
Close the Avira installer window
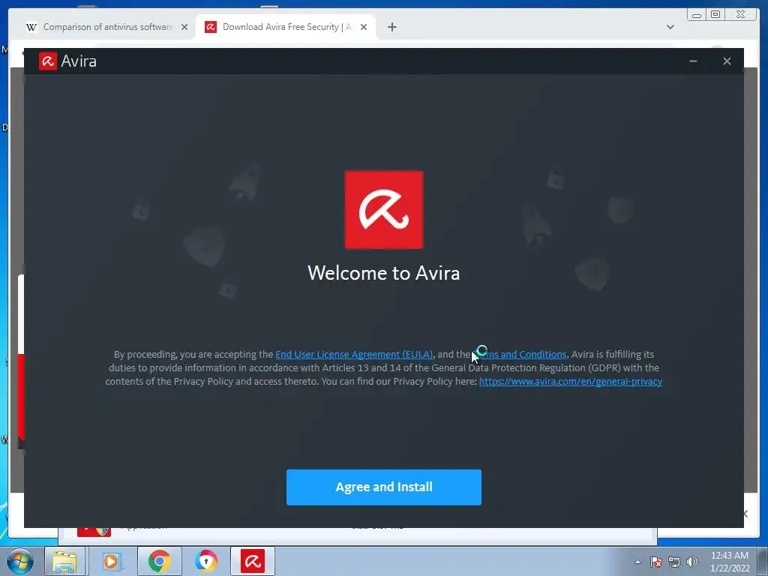[x=727, y=61]
